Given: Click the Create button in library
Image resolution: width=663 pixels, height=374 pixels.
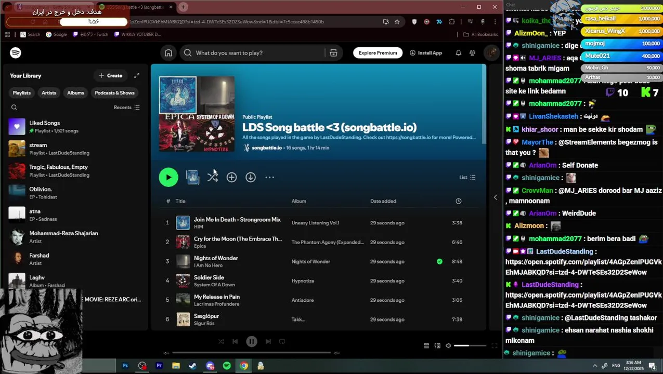Looking at the screenshot, I should [110, 75].
